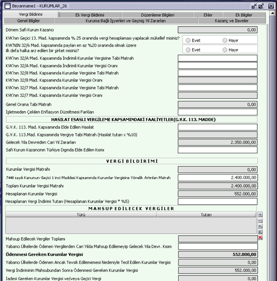The width and height of the screenshot is (277, 281).
Task: Click the Türü column header
Action: click(x=81, y=215)
